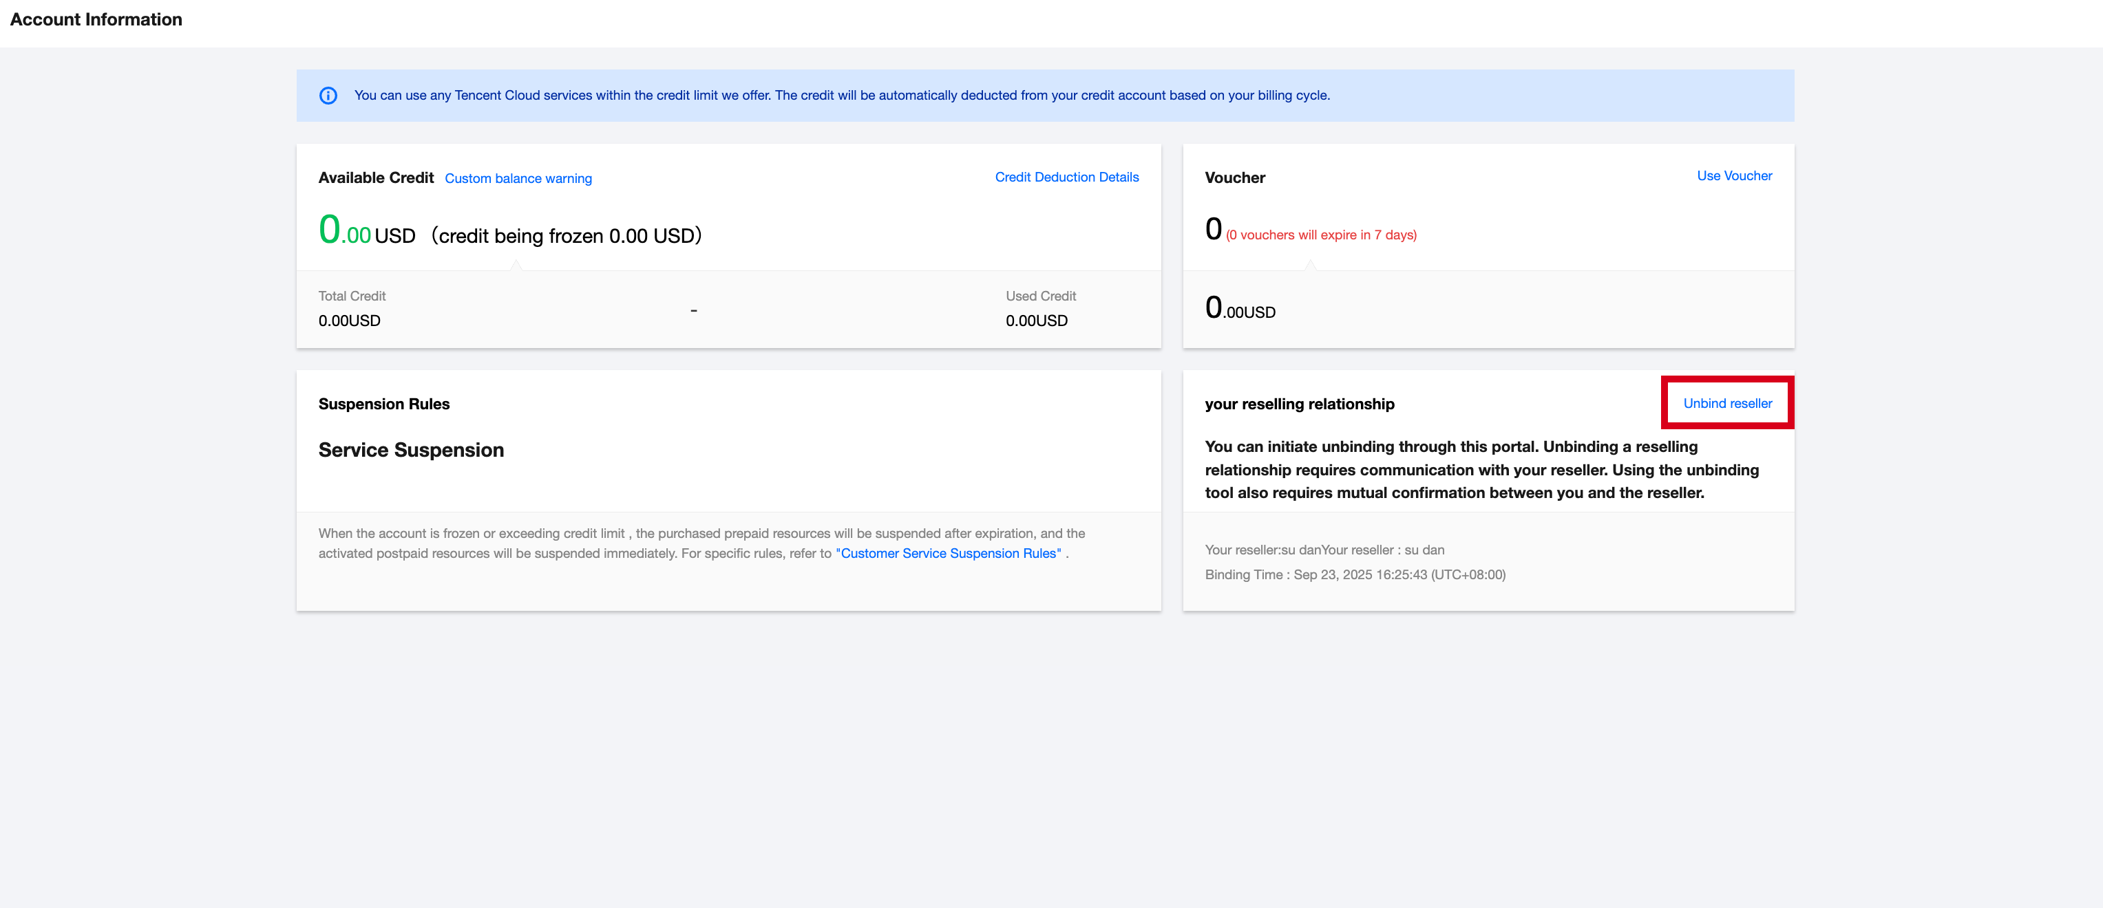Click the Suspension Rules heading

(383, 404)
